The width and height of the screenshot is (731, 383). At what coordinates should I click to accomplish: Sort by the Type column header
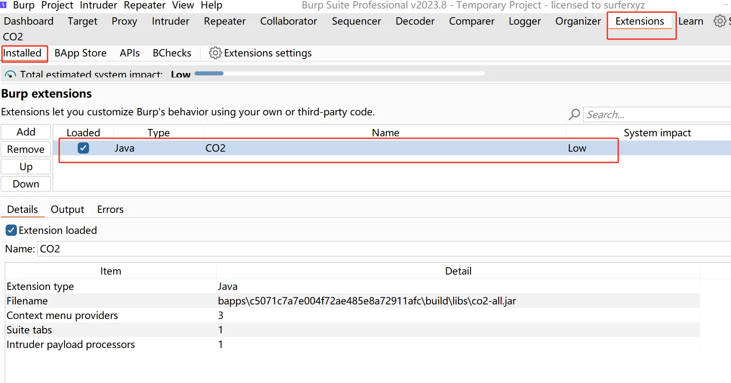coord(159,133)
